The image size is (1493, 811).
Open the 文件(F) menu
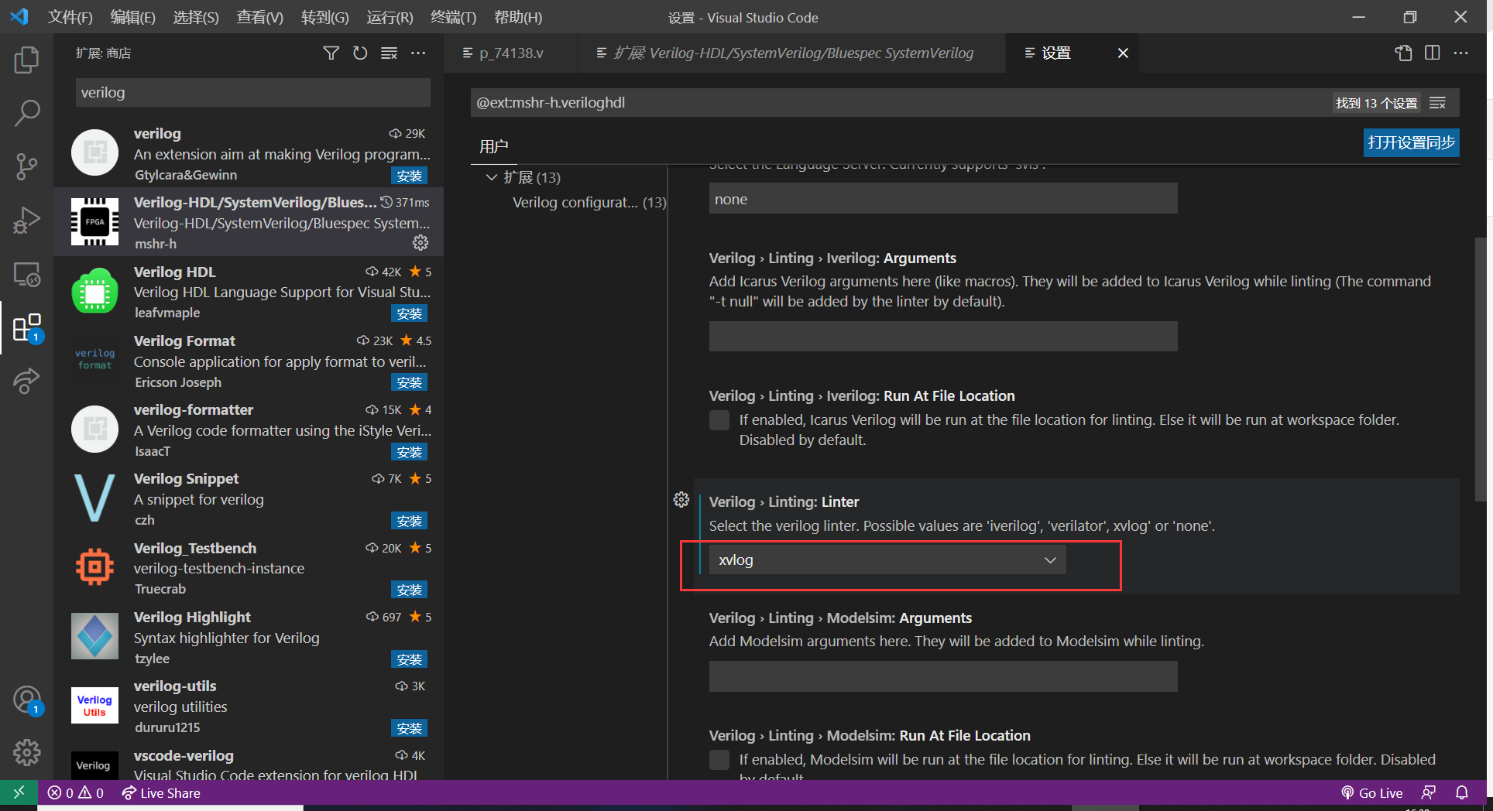pyautogui.click(x=70, y=17)
